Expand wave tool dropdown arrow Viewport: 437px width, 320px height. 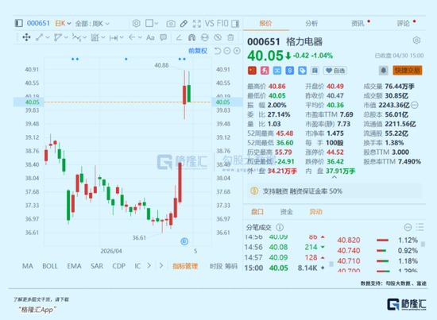click(84, 37)
